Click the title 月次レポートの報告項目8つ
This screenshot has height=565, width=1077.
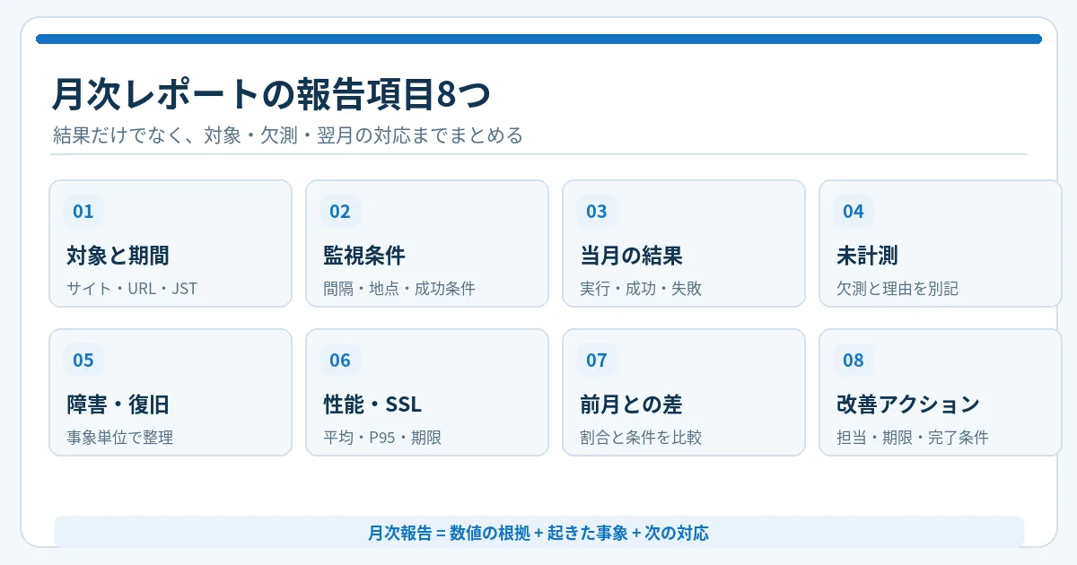271,95
